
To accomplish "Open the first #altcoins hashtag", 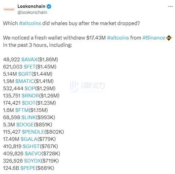I will coord(30,23).
